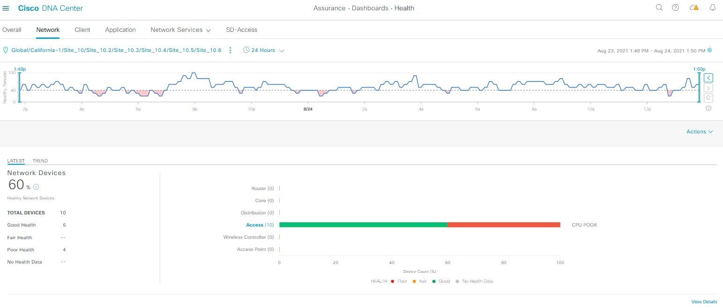Click the date range text Aug 23 - Aug 24

point(651,51)
